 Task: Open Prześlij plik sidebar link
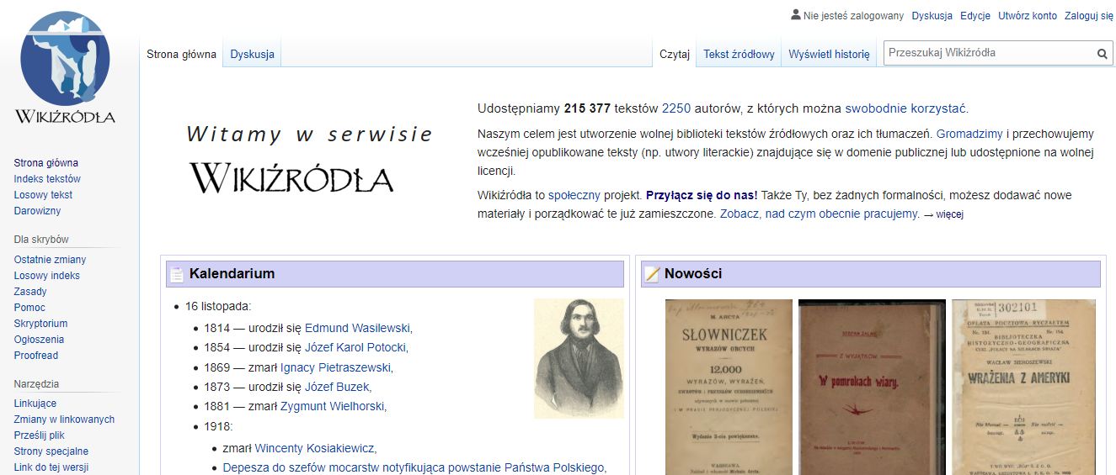click(x=39, y=435)
